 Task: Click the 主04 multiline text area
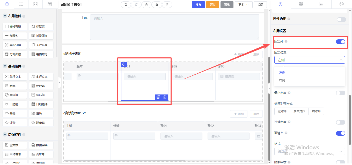(174, 27)
